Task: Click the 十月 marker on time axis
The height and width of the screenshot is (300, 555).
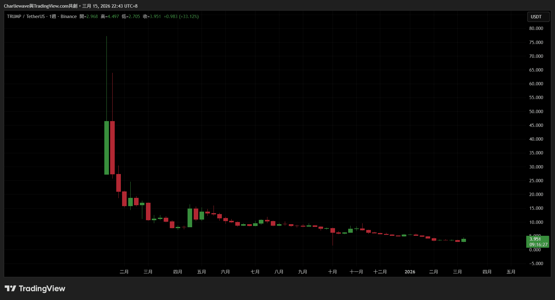Action: (x=332, y=272)
